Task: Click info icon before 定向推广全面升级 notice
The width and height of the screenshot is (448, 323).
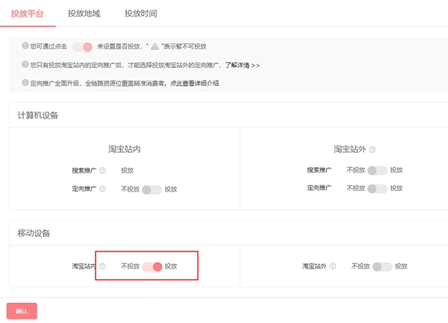Action: point(25,83)
